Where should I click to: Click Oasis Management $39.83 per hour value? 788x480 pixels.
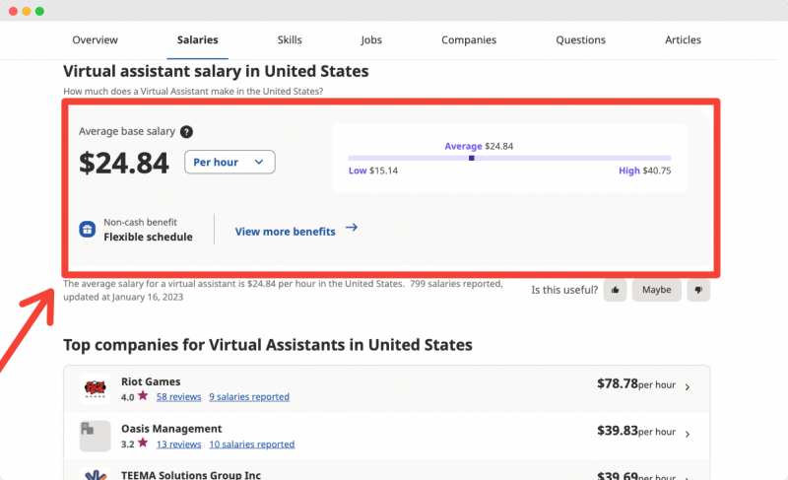636,431
